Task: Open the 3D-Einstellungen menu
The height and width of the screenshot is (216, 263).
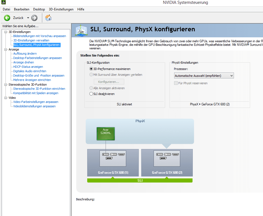Action: [61, 9]
